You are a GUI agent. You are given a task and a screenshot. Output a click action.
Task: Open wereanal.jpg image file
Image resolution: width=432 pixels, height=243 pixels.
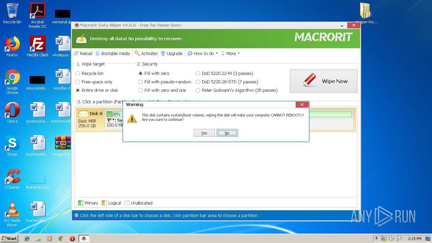point(63,16)
